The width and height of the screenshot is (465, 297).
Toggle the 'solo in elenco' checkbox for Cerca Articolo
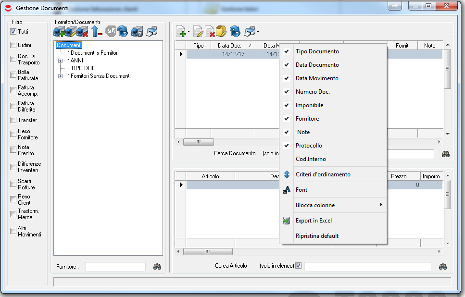tap(298, 266)
